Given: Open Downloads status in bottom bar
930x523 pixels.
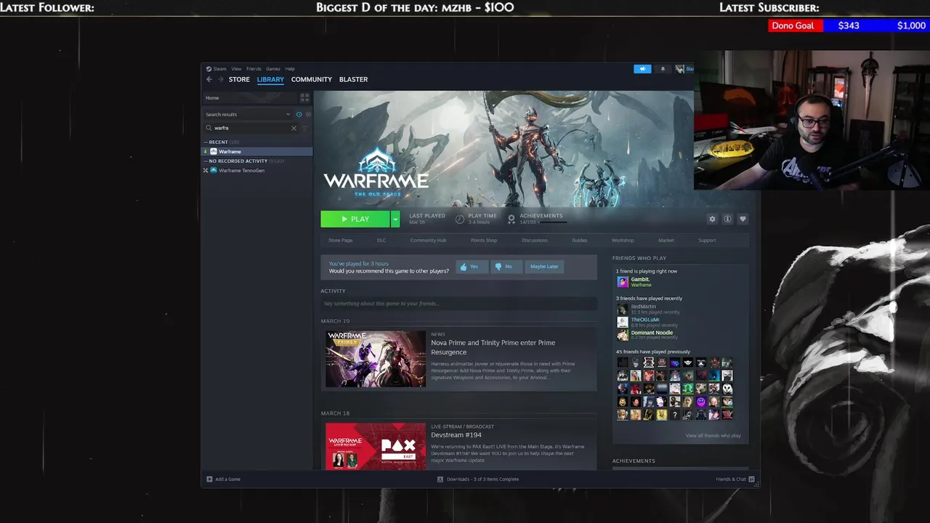Looking at the screenshot, I should (x=478, y=479).
